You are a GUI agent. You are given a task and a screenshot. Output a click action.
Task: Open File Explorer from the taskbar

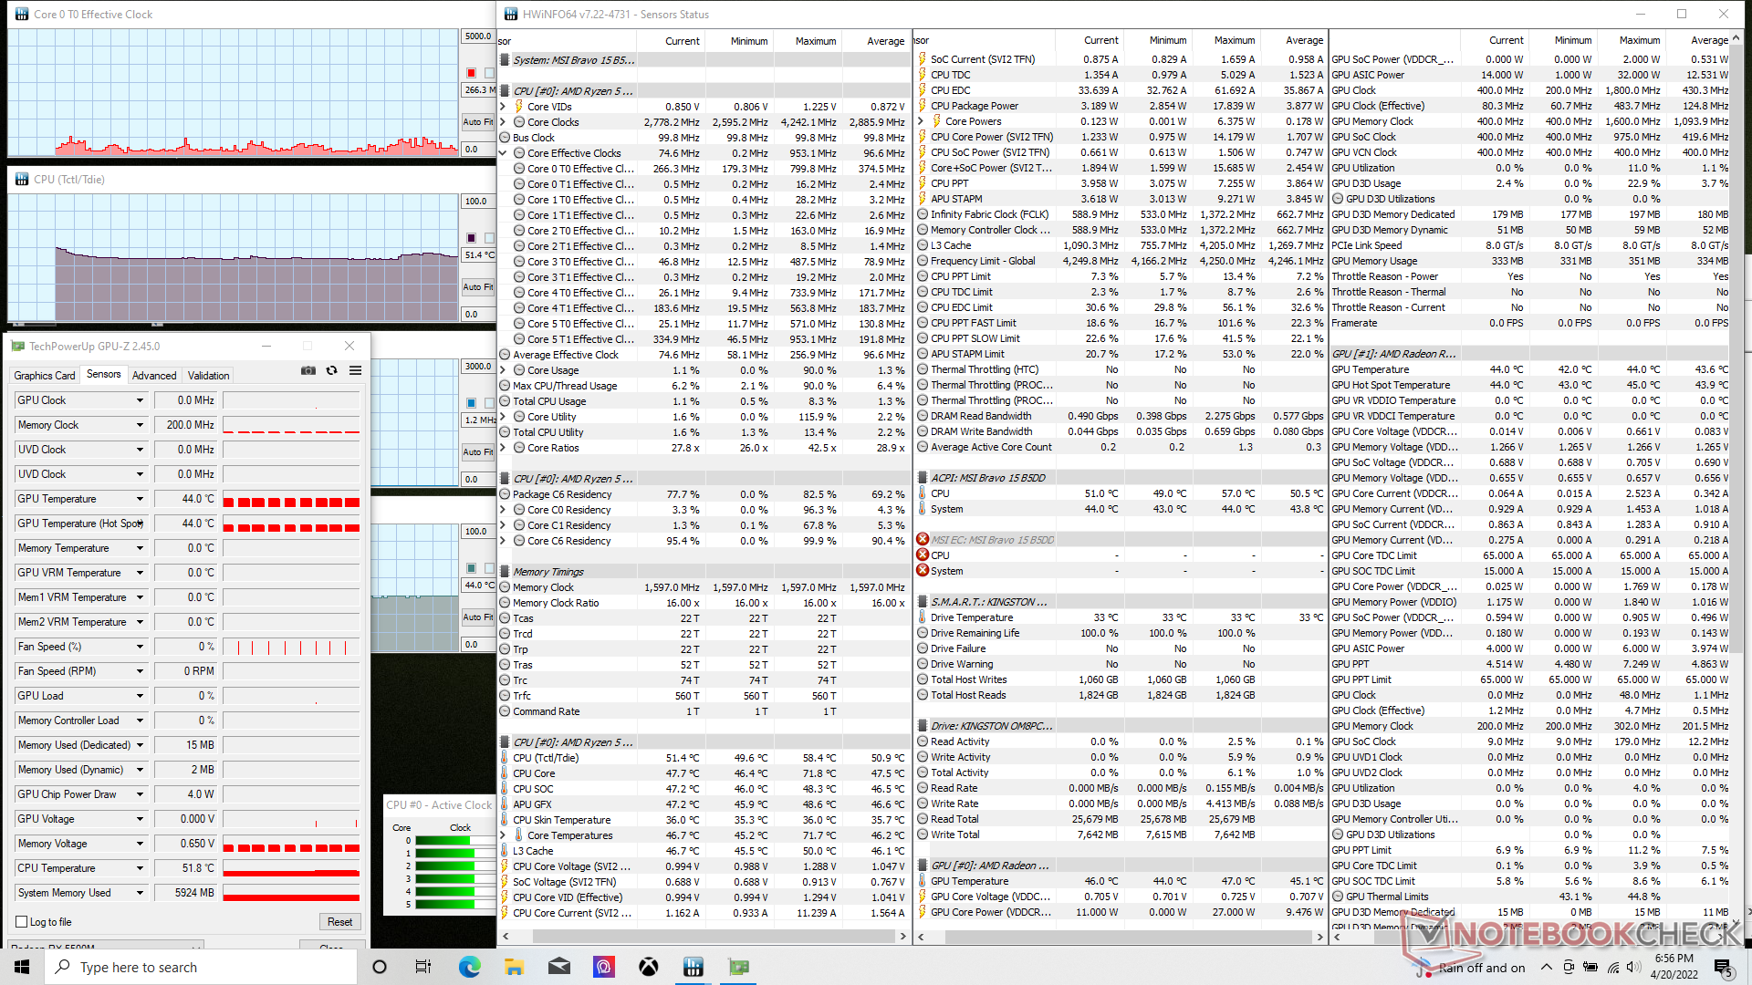click(x=514, y=967)
